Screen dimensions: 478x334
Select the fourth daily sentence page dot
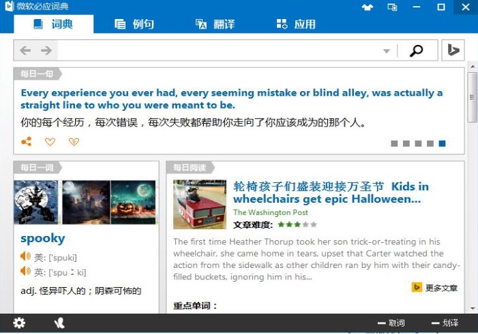tap(430, 144)
